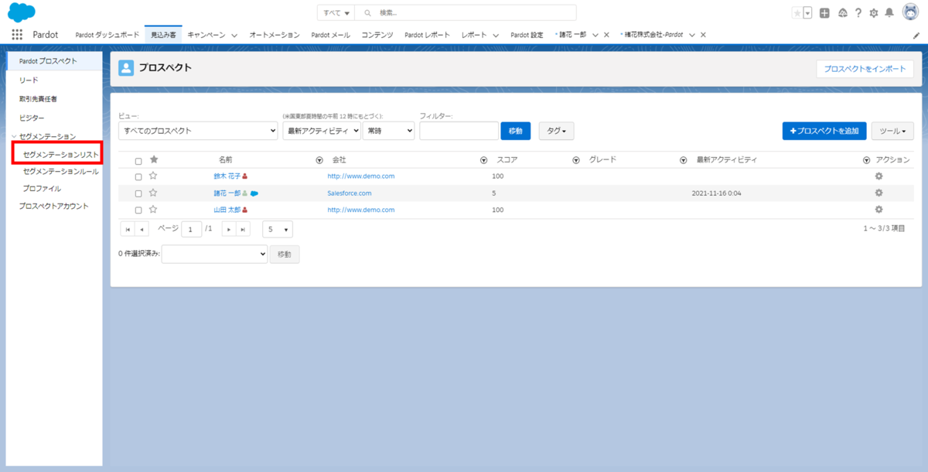Go to first page of table

click(x=128, y=230)
